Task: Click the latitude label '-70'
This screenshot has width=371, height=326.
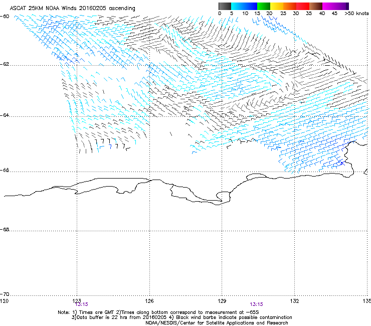Action: 5,294
